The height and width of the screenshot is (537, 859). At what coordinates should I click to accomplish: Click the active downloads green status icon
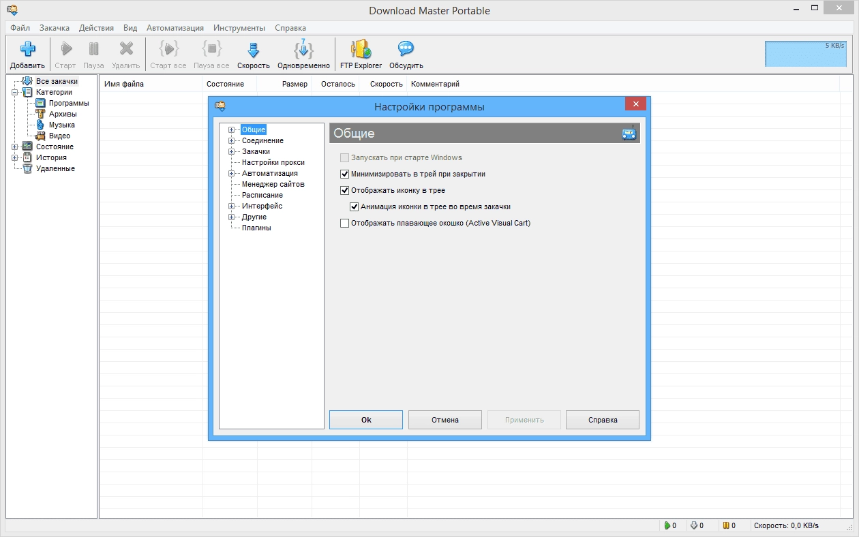pyautogui.click(x=666, y=525)
